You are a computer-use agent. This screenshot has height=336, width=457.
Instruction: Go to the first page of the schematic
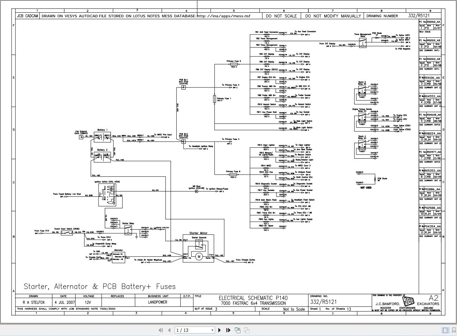coord(161,330)
